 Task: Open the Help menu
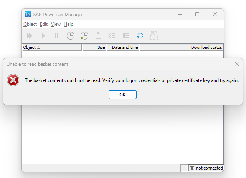pos(68,24)
